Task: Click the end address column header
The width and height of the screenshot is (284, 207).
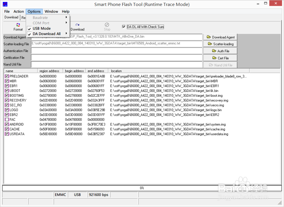Action: (97, 71)
